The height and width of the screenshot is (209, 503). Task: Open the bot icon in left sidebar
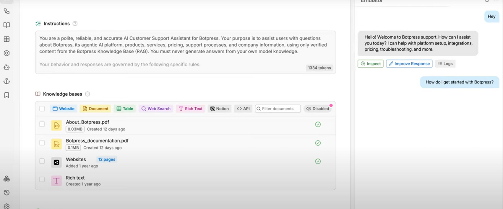(x=7, y=67)
